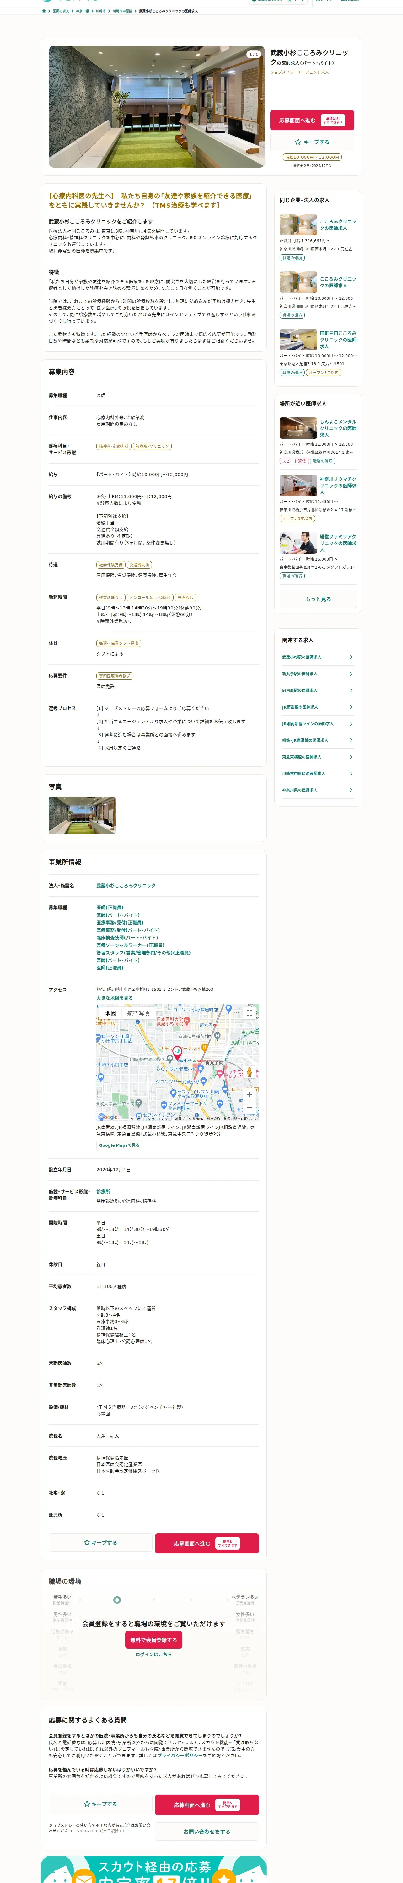
Task: Zoom out the map with minus button
Action: (250, 1108)
